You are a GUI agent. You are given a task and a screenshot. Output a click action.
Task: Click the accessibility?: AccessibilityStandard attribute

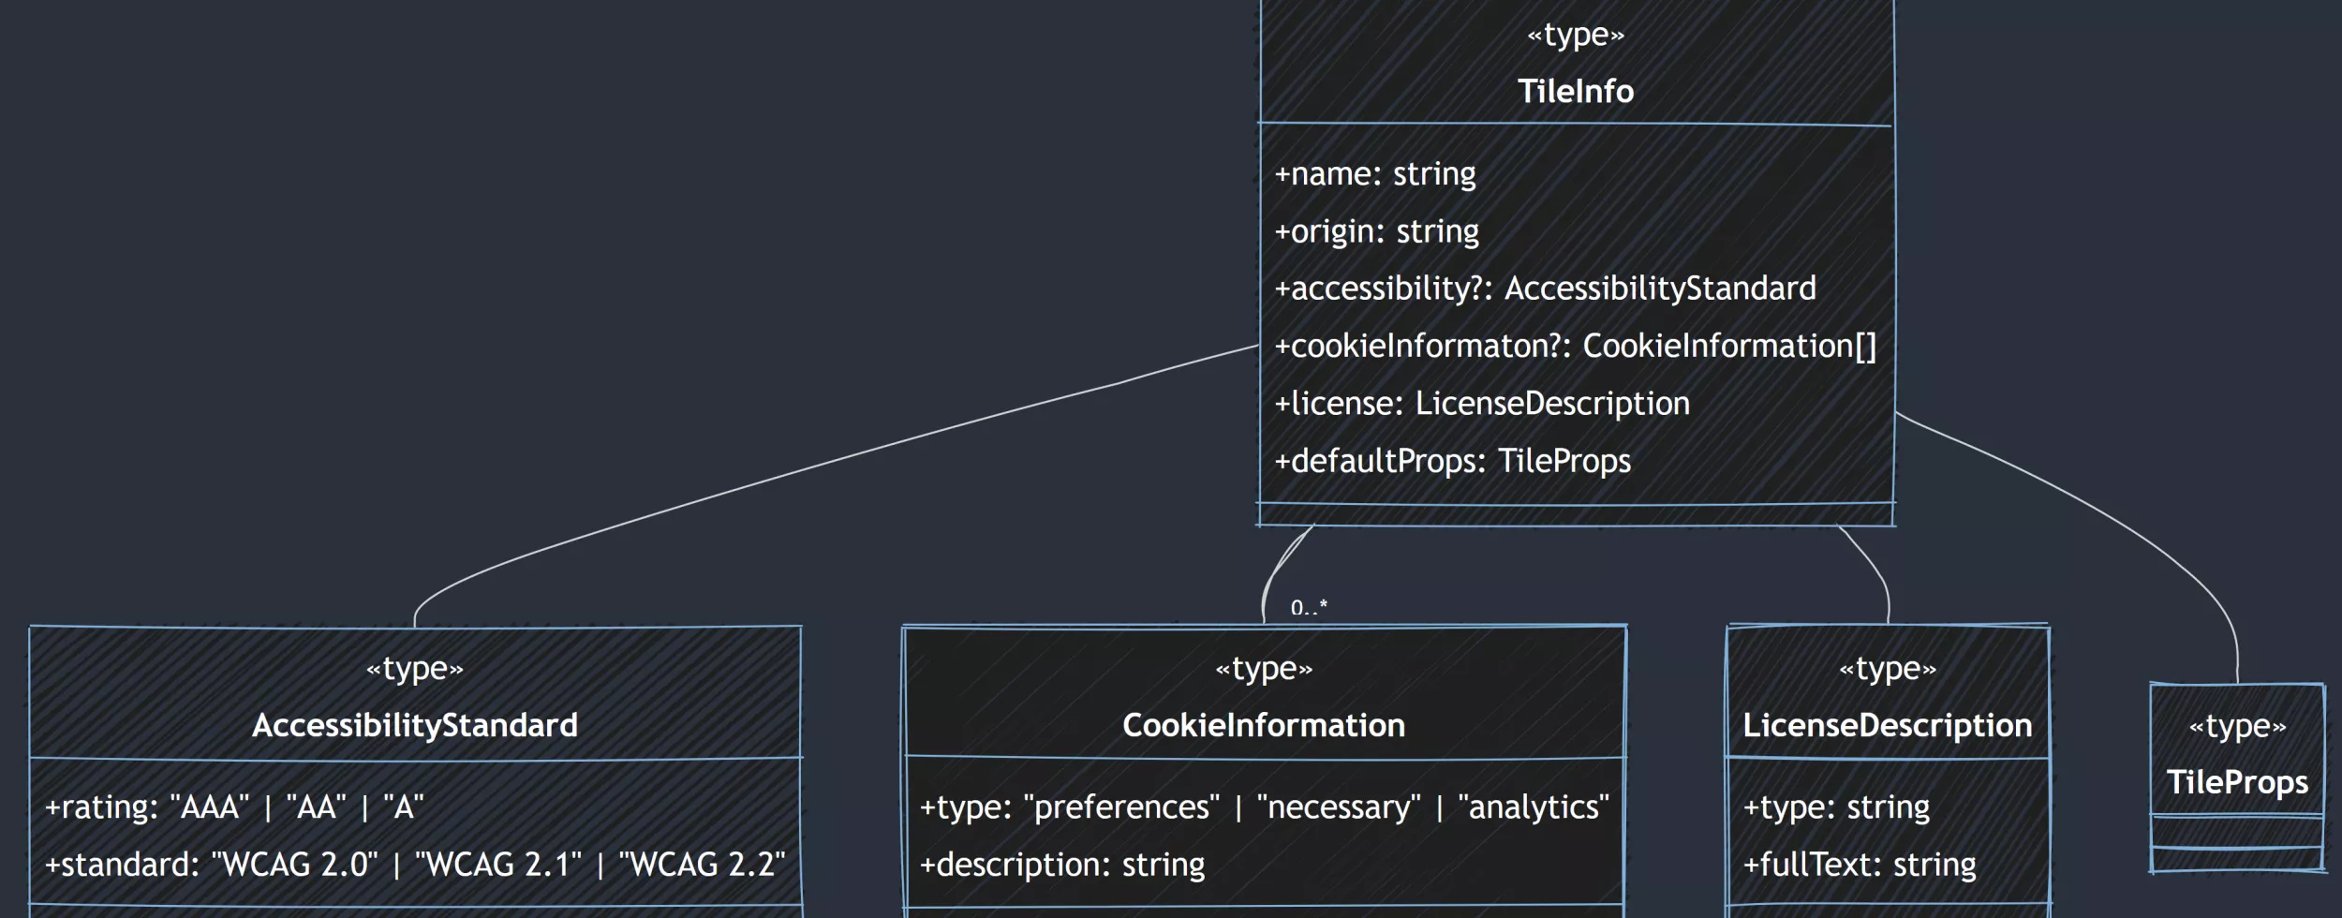(1545, 289)
